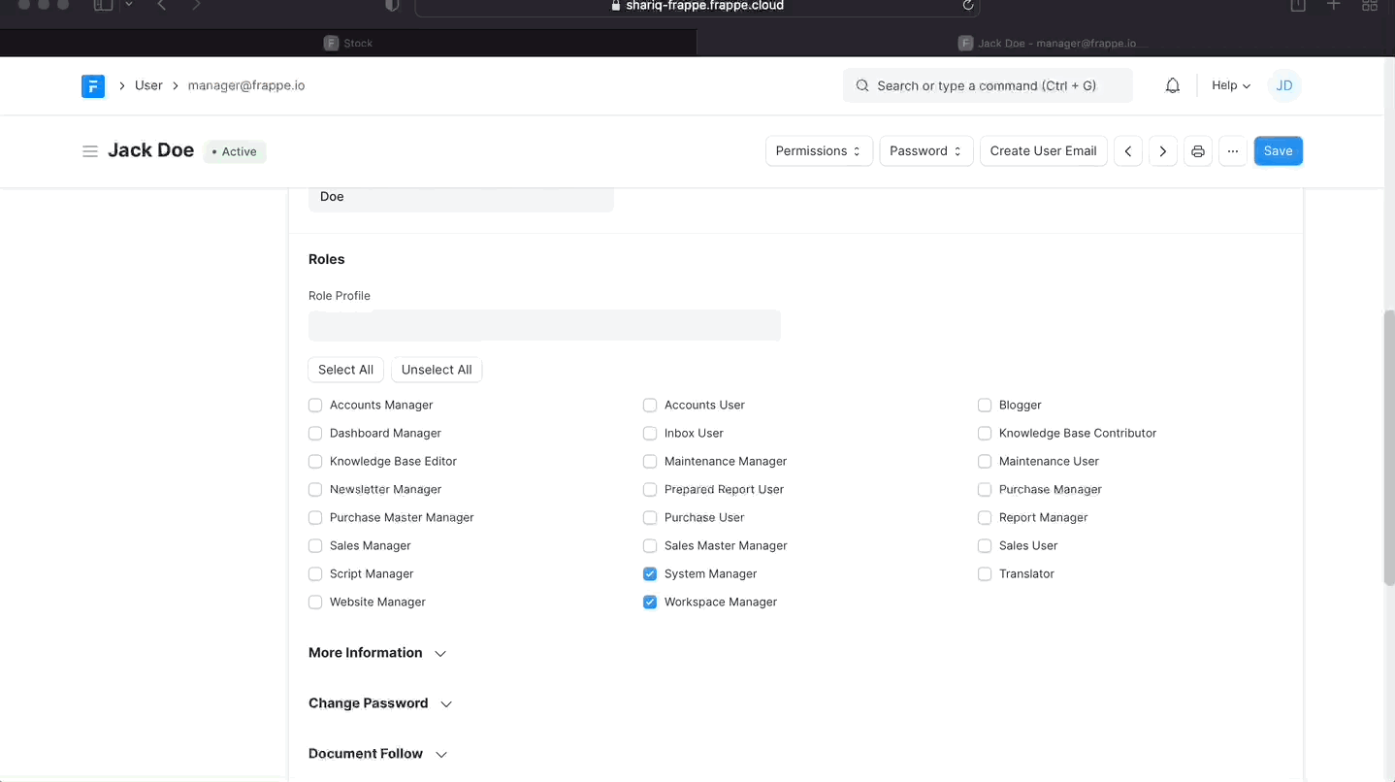Click the Save button
Viewport: 1395px width, 782px height.
(1278, 151)
